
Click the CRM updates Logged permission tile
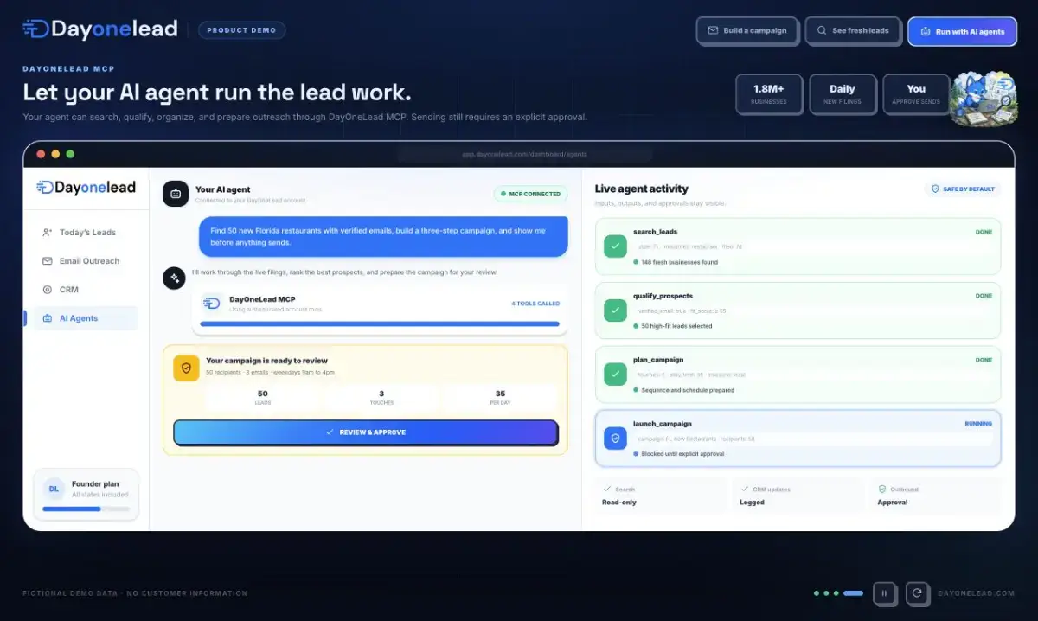798,496
